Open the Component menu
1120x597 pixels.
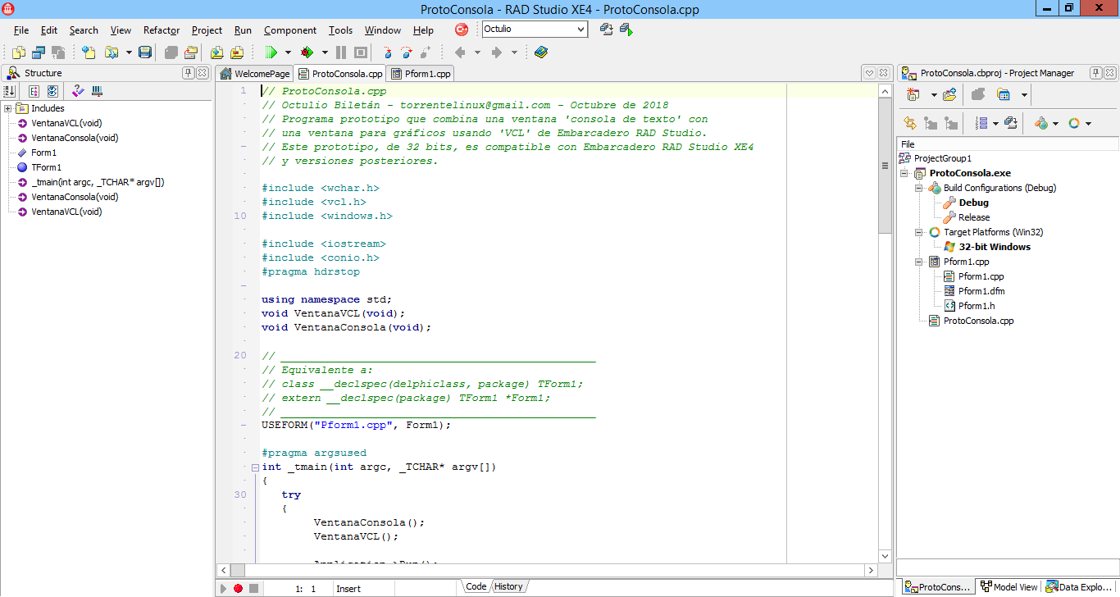[x=290, y=30]
